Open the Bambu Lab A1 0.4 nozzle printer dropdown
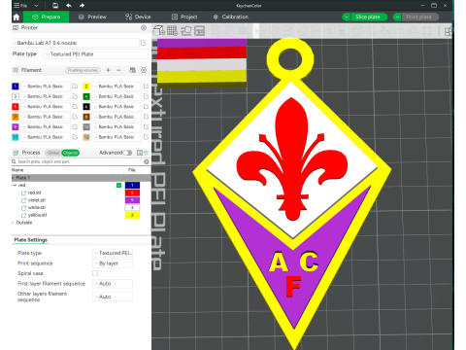This screenshot has height=350, width=466. tap(76, 43)
